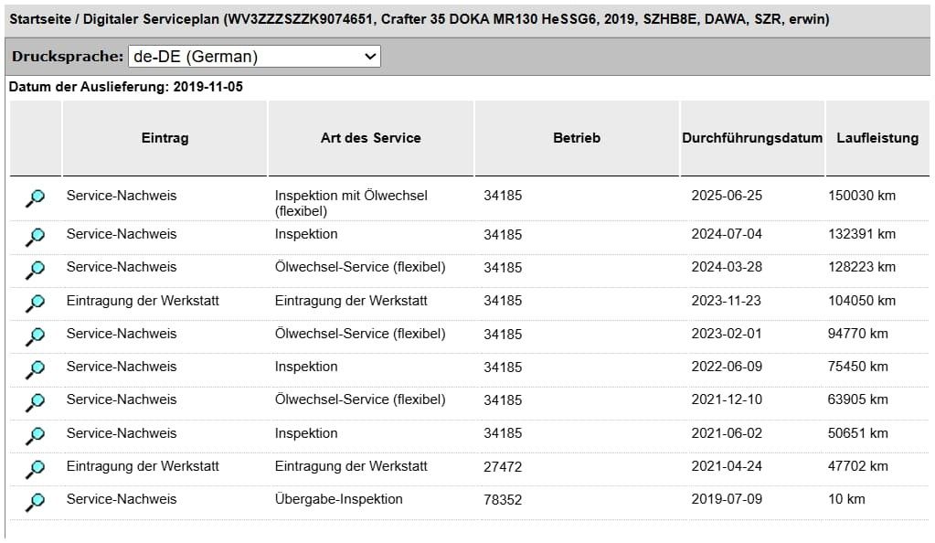Open magnifier for 75450 km inspection

pos(35,369)
